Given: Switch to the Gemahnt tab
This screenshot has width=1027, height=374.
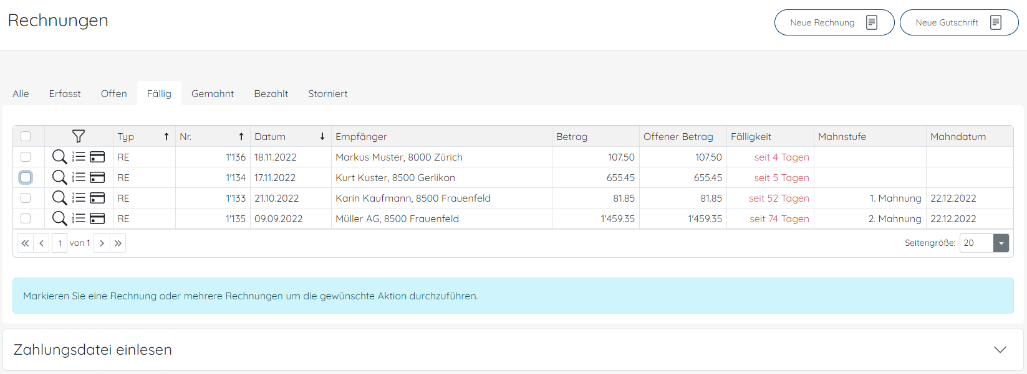Looking at the screenshot, I should 212,93.
